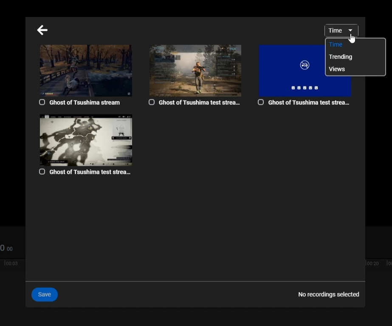
Task: Sort recordings by Views
Action: 337,69
